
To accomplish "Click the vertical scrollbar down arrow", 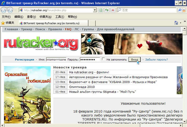I will pos(184,122).
